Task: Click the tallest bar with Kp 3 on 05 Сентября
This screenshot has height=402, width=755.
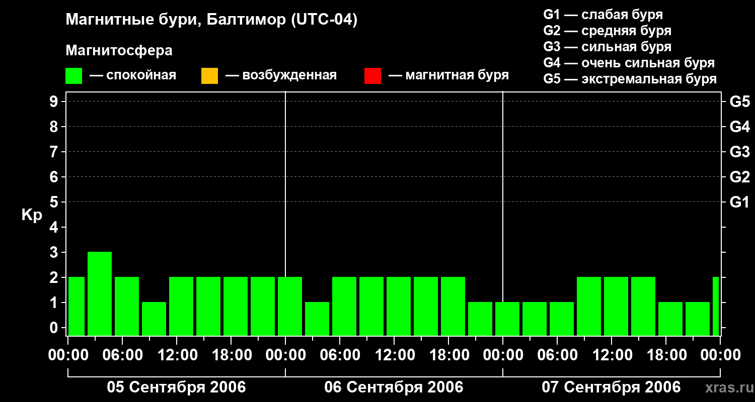Action: 100,293
